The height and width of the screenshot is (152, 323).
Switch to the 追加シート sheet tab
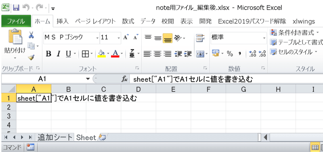(x=55, y=138)
